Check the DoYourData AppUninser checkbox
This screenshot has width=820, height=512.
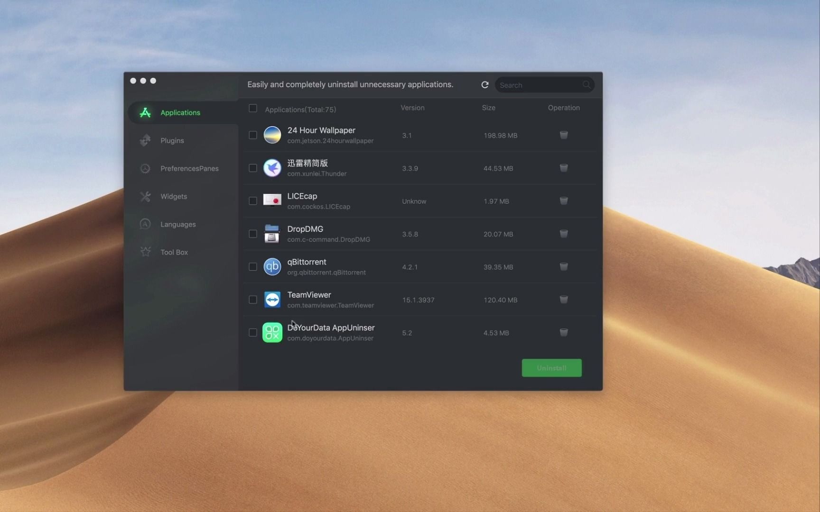click(x=253, y=333)
